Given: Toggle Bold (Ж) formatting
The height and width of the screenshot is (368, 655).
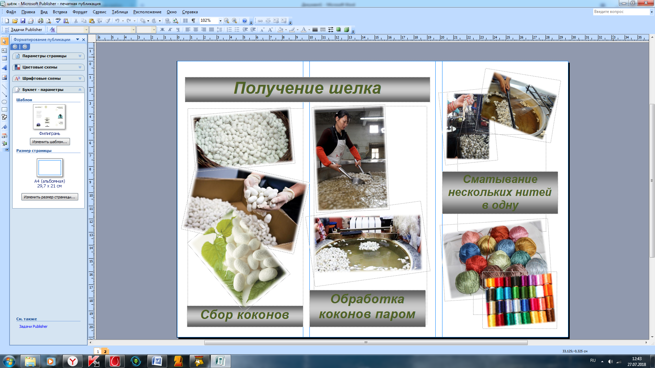Looking at the screenshot, I should 162,30.
